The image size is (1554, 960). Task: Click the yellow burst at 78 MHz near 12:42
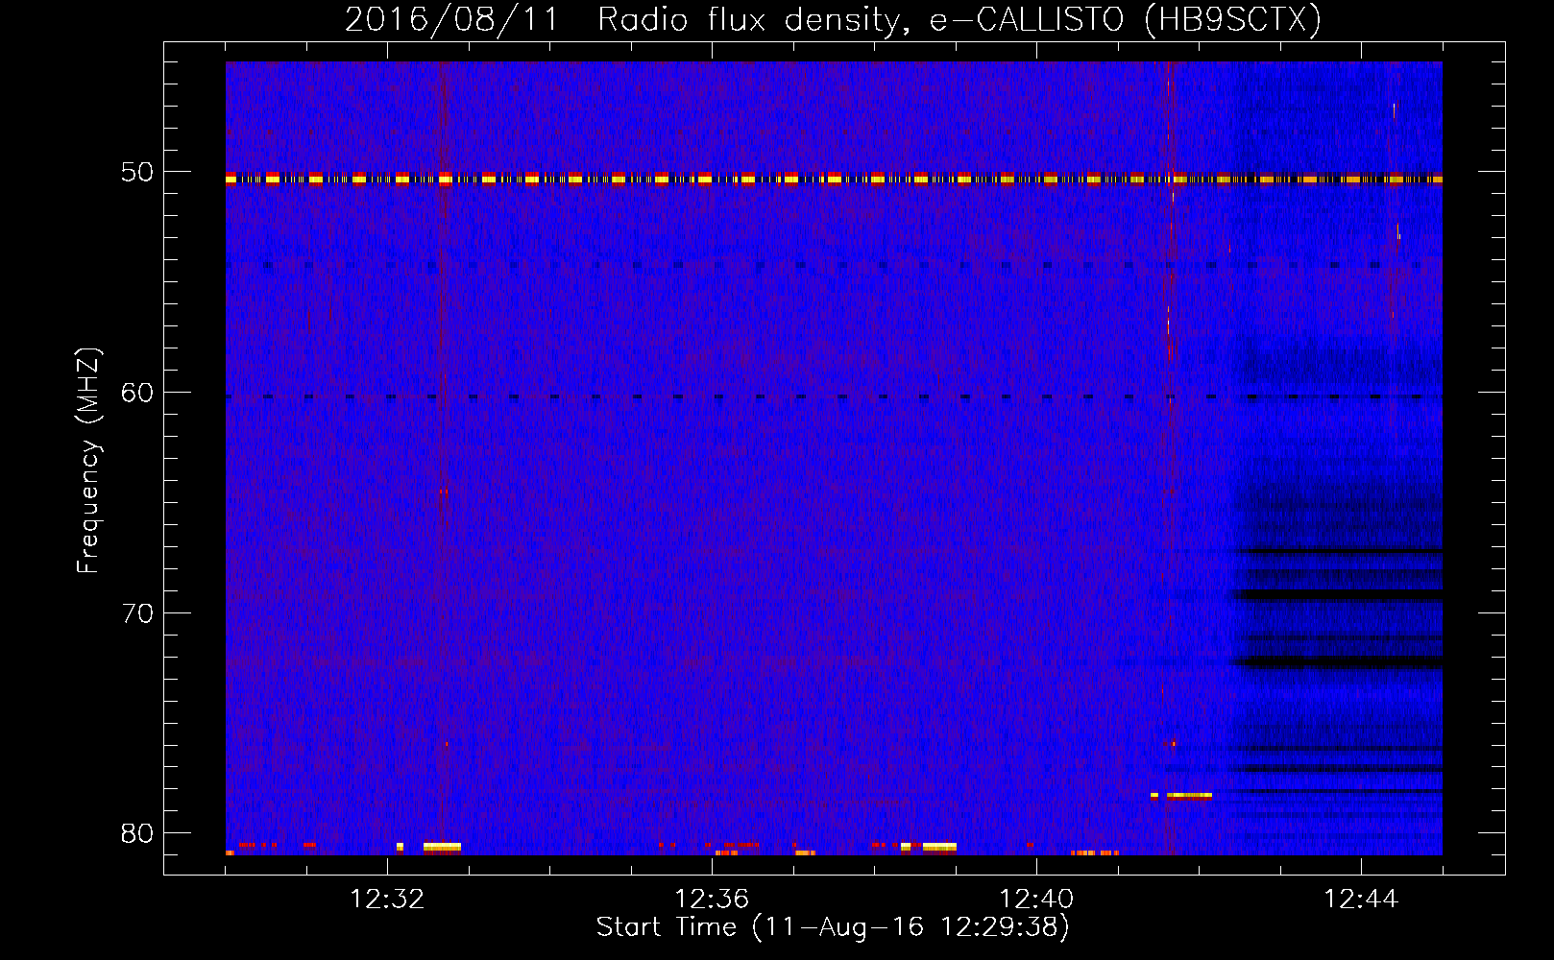point(1189,796)
